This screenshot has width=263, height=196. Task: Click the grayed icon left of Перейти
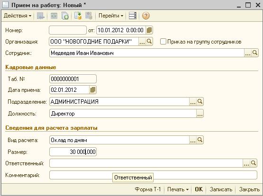click(89, 16)
